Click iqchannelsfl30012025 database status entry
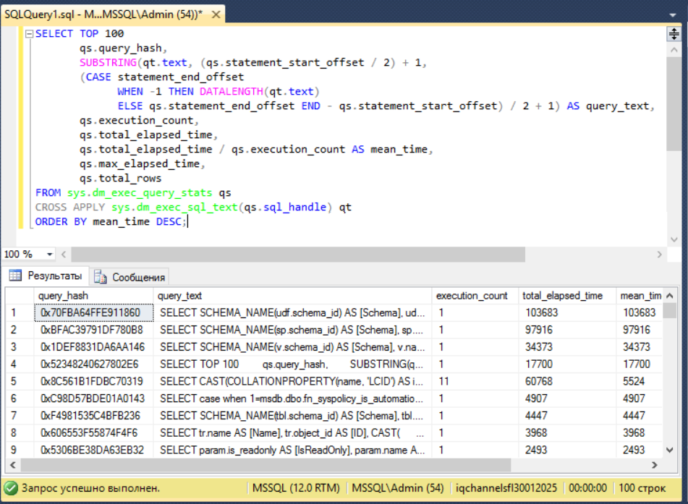Screen dimensions: 688x504 [x=506, y=488]
